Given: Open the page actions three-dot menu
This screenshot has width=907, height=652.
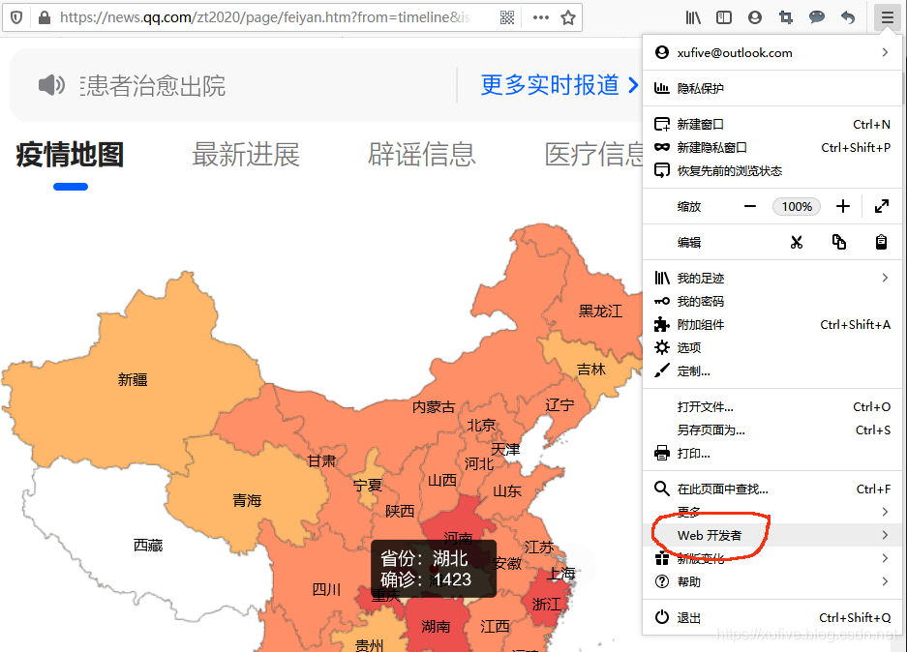Looking at the screenshot, I should [541, 18].
